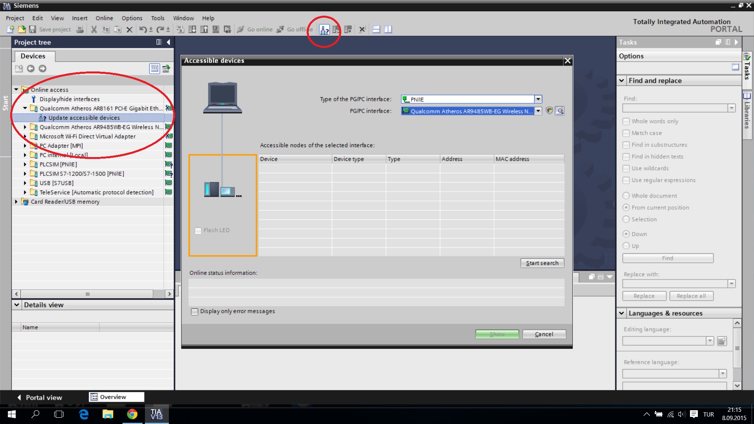This screenshot has width=754, height=424.
Task: Click the Undo arrow icon
Action: pos(143,29)
